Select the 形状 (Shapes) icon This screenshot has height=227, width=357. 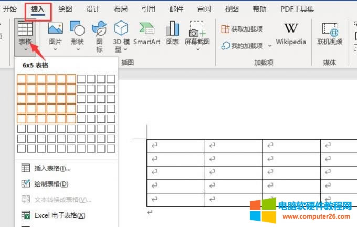[x=78, y=29]
